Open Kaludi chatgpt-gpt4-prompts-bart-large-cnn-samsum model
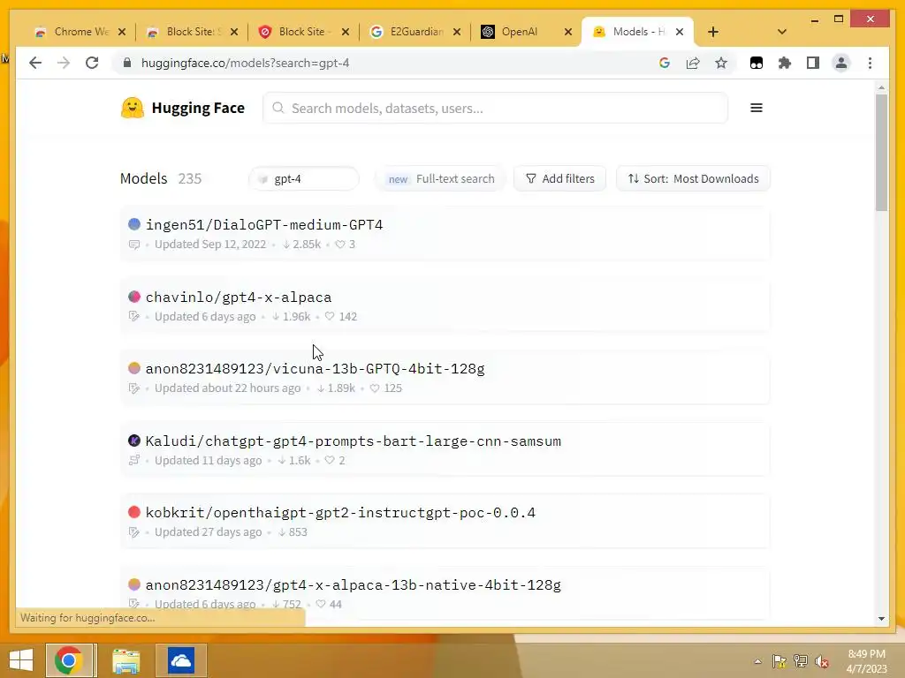 354,441
